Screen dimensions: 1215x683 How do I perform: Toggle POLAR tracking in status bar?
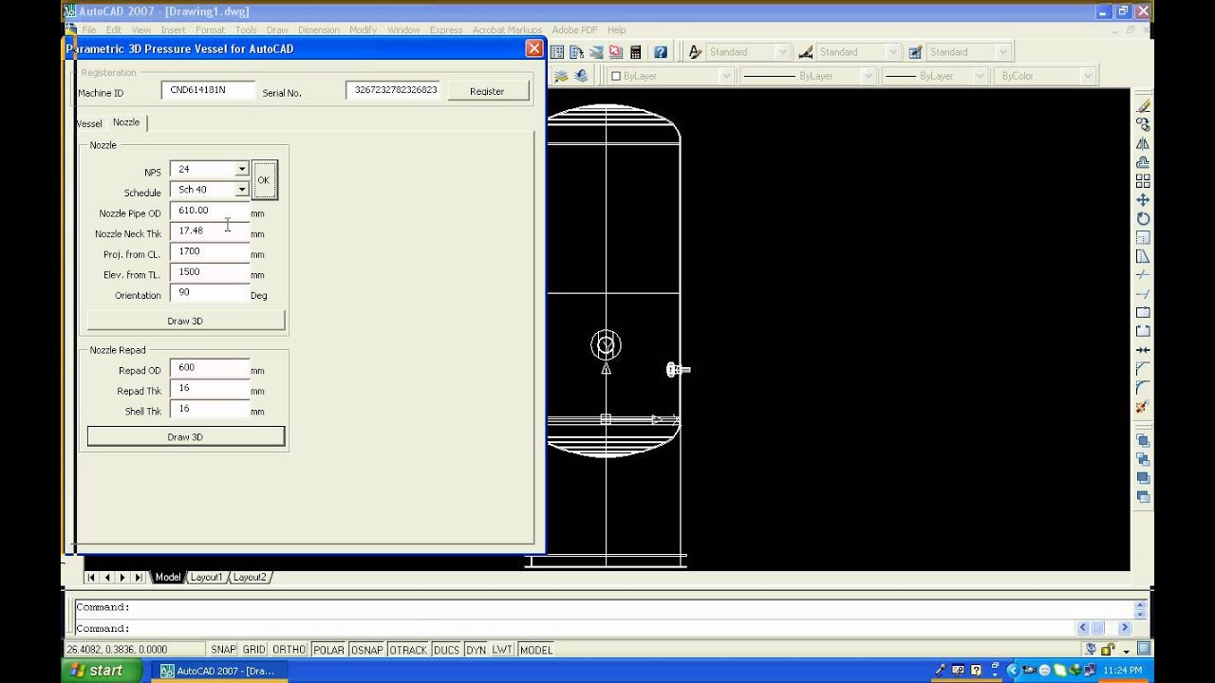tap(328, 650)
